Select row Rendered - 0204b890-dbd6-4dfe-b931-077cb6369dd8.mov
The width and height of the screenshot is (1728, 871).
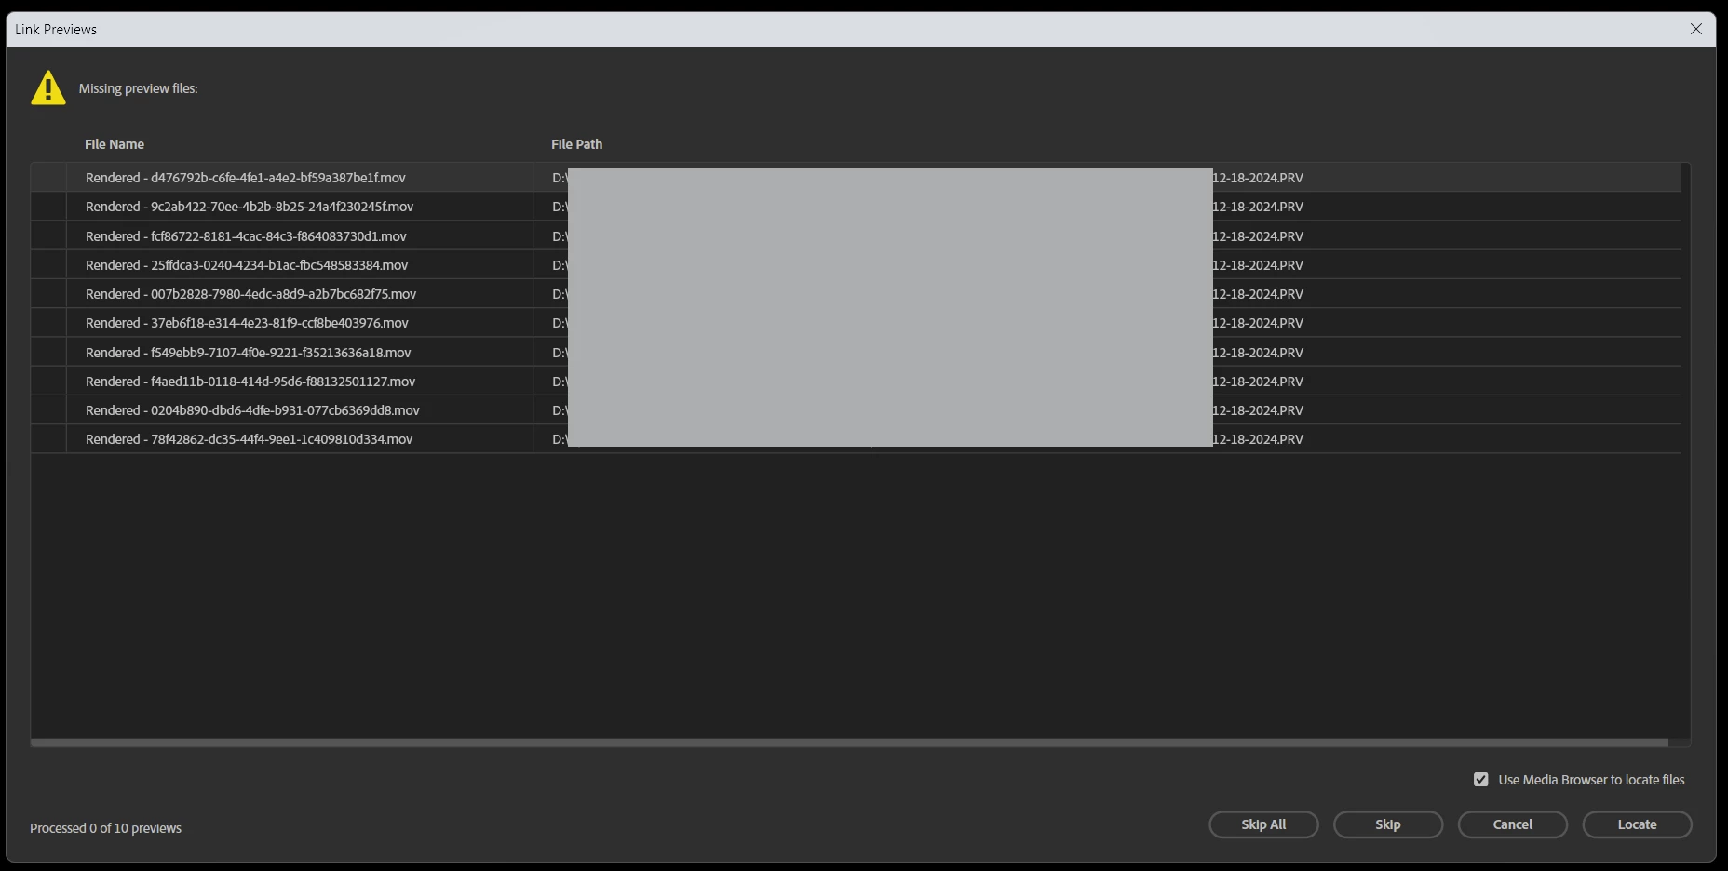(x=856, y=410)
